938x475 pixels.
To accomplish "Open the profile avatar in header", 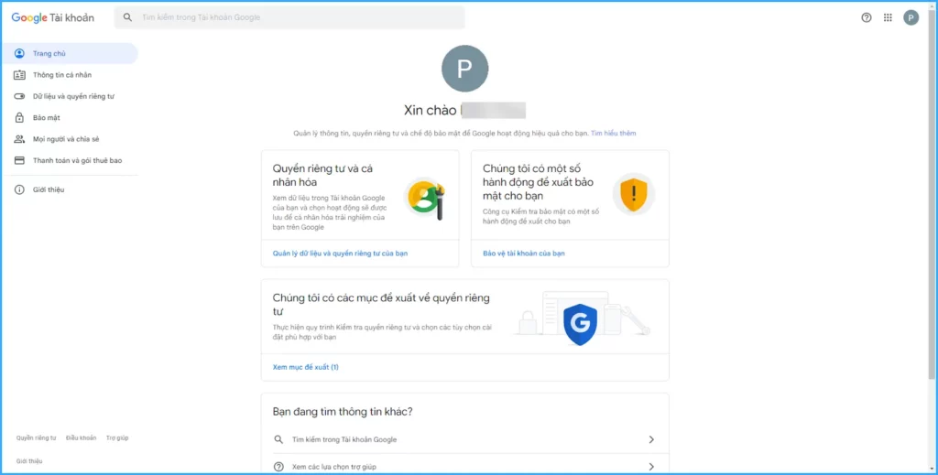I will click(x=911, y=17).
